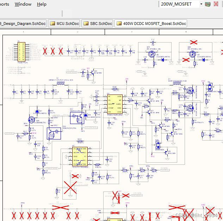This screenshot has width=223, height=221.
Task: Select the L1 inductor symbol
Action: pos(61,84)
